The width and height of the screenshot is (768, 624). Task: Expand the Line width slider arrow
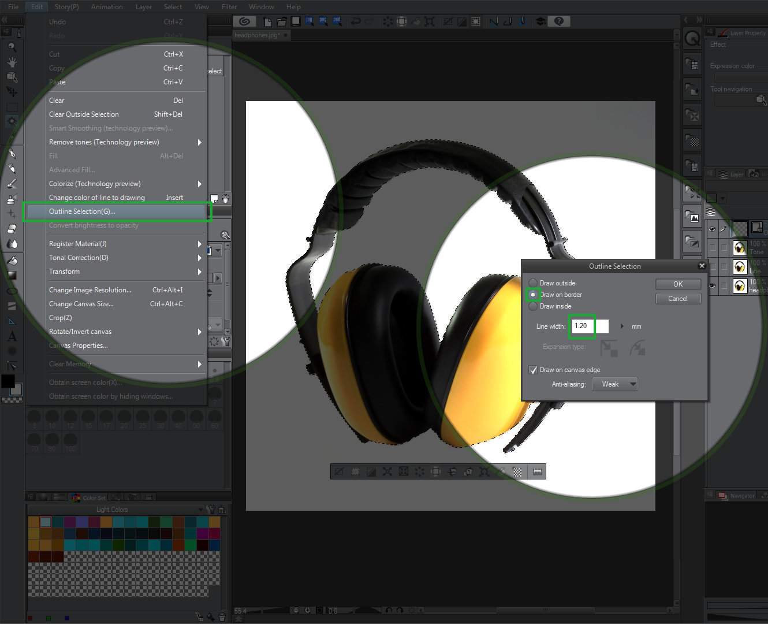tap(622, 326)
